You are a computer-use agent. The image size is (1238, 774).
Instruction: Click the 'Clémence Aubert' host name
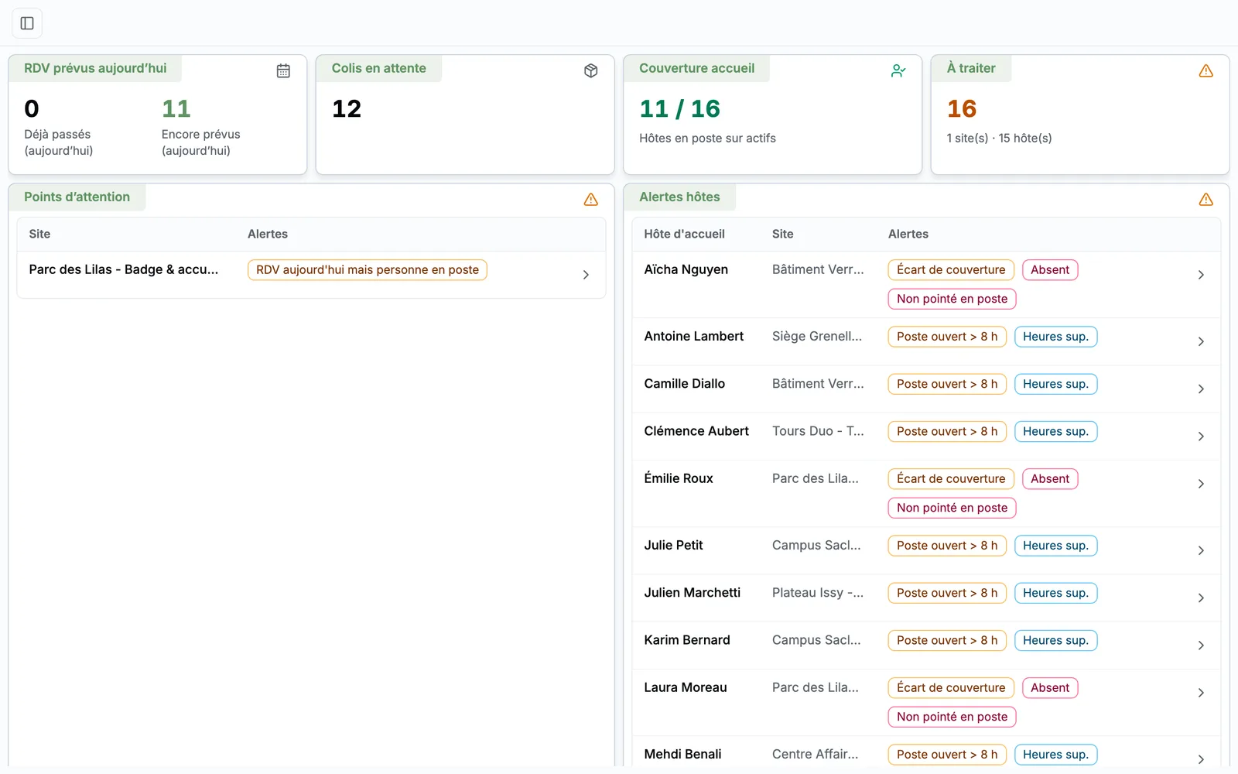[696, 431]
